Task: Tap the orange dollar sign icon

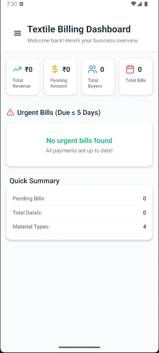Action: [x=55, y=70]
